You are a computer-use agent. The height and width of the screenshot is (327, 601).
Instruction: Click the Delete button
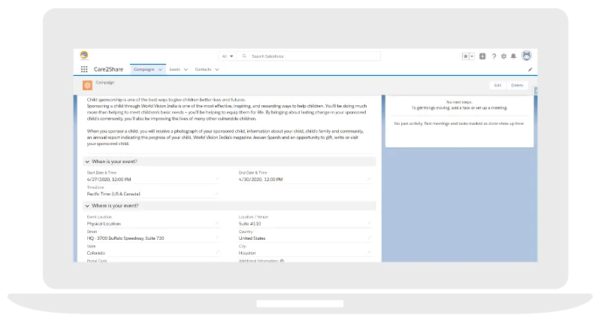pyautogui.click(x=517, y=85)
